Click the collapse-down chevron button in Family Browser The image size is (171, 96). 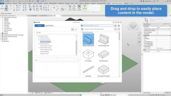[x=115, y=29]
